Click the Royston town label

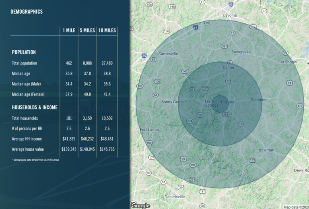228,102
